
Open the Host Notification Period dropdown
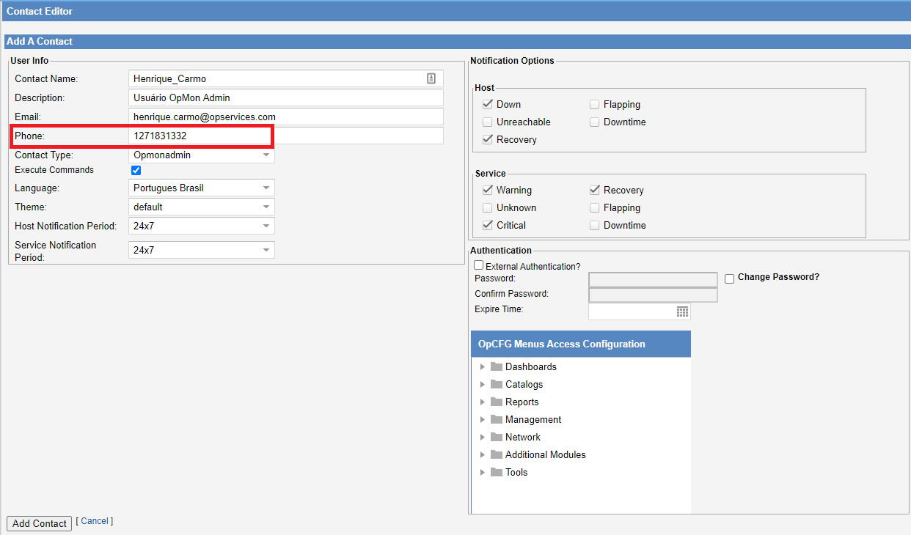[x=202, y=226]
